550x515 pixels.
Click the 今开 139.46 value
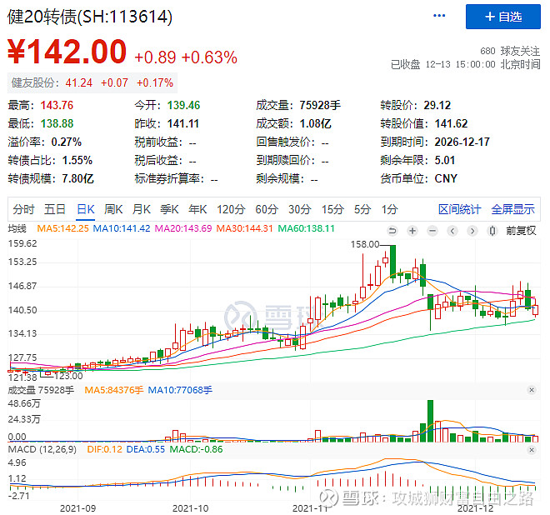[183, 105]
